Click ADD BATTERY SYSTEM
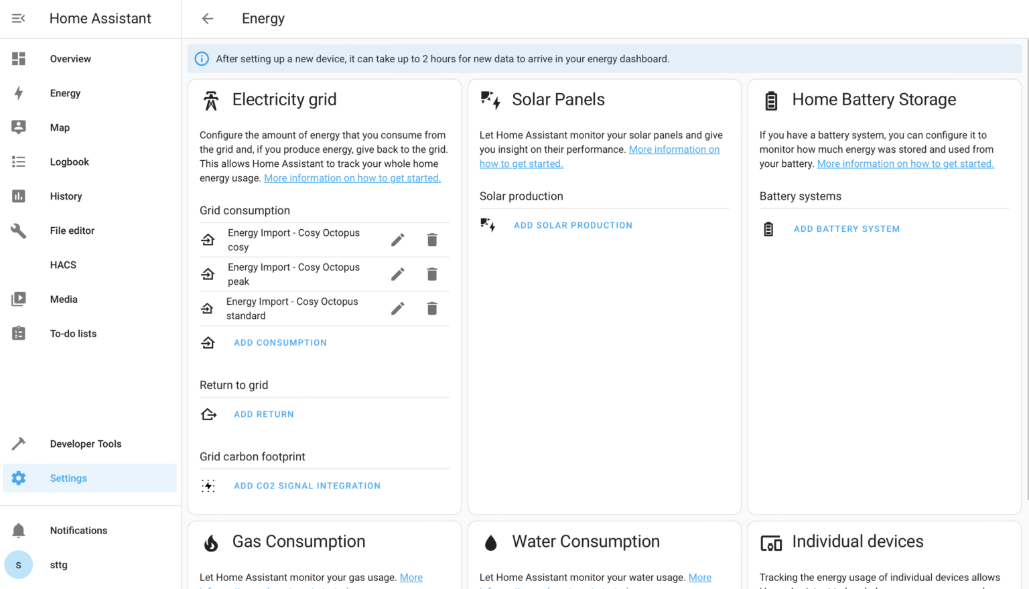Screen dimensions: 1029x589 (847, 228)
